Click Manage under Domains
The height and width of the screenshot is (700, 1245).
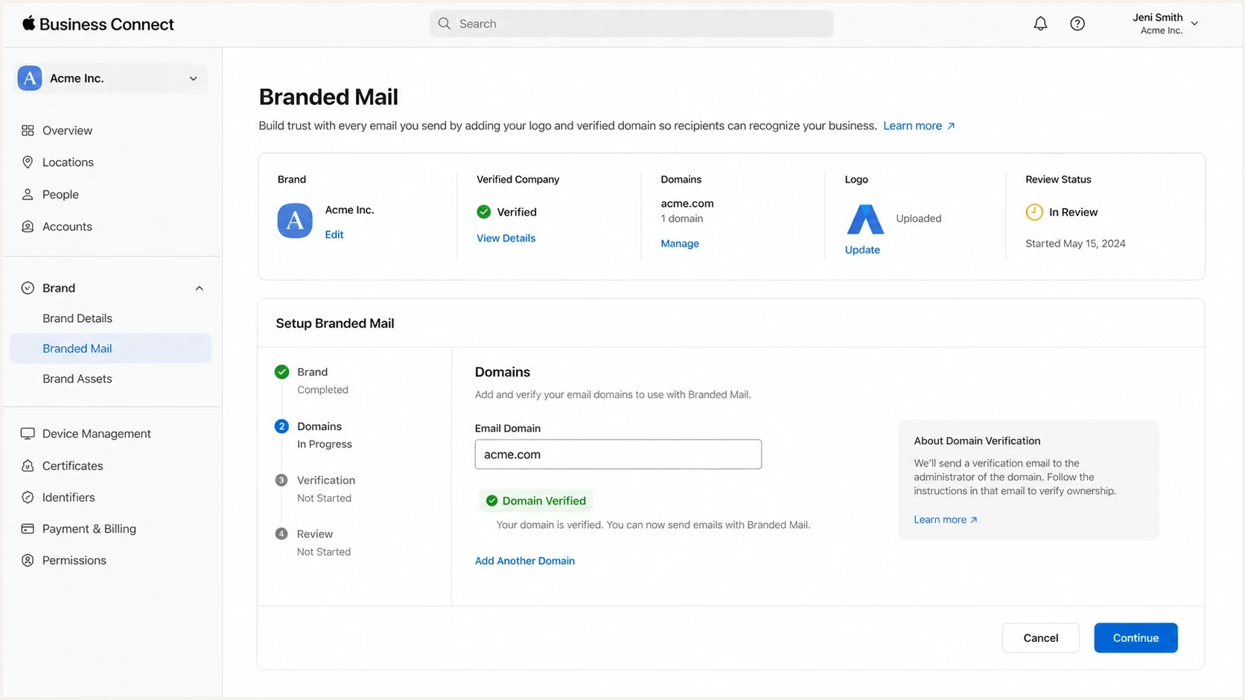[680, 243]
